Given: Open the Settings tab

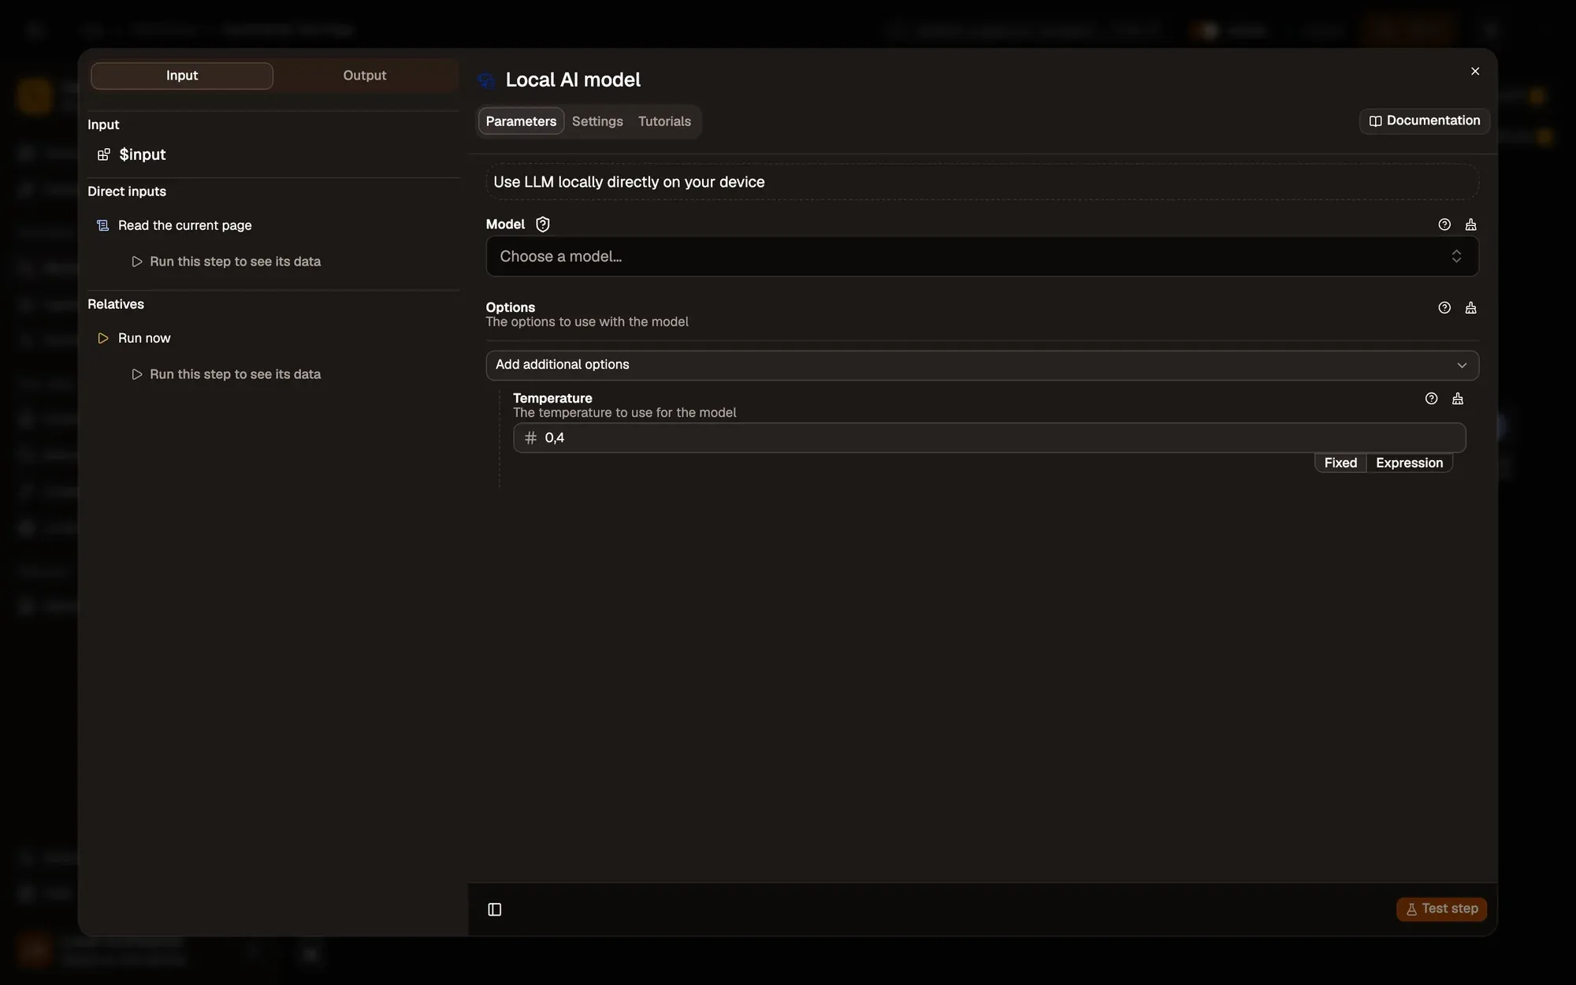Looking at the screenshot, I should [597, 121].
